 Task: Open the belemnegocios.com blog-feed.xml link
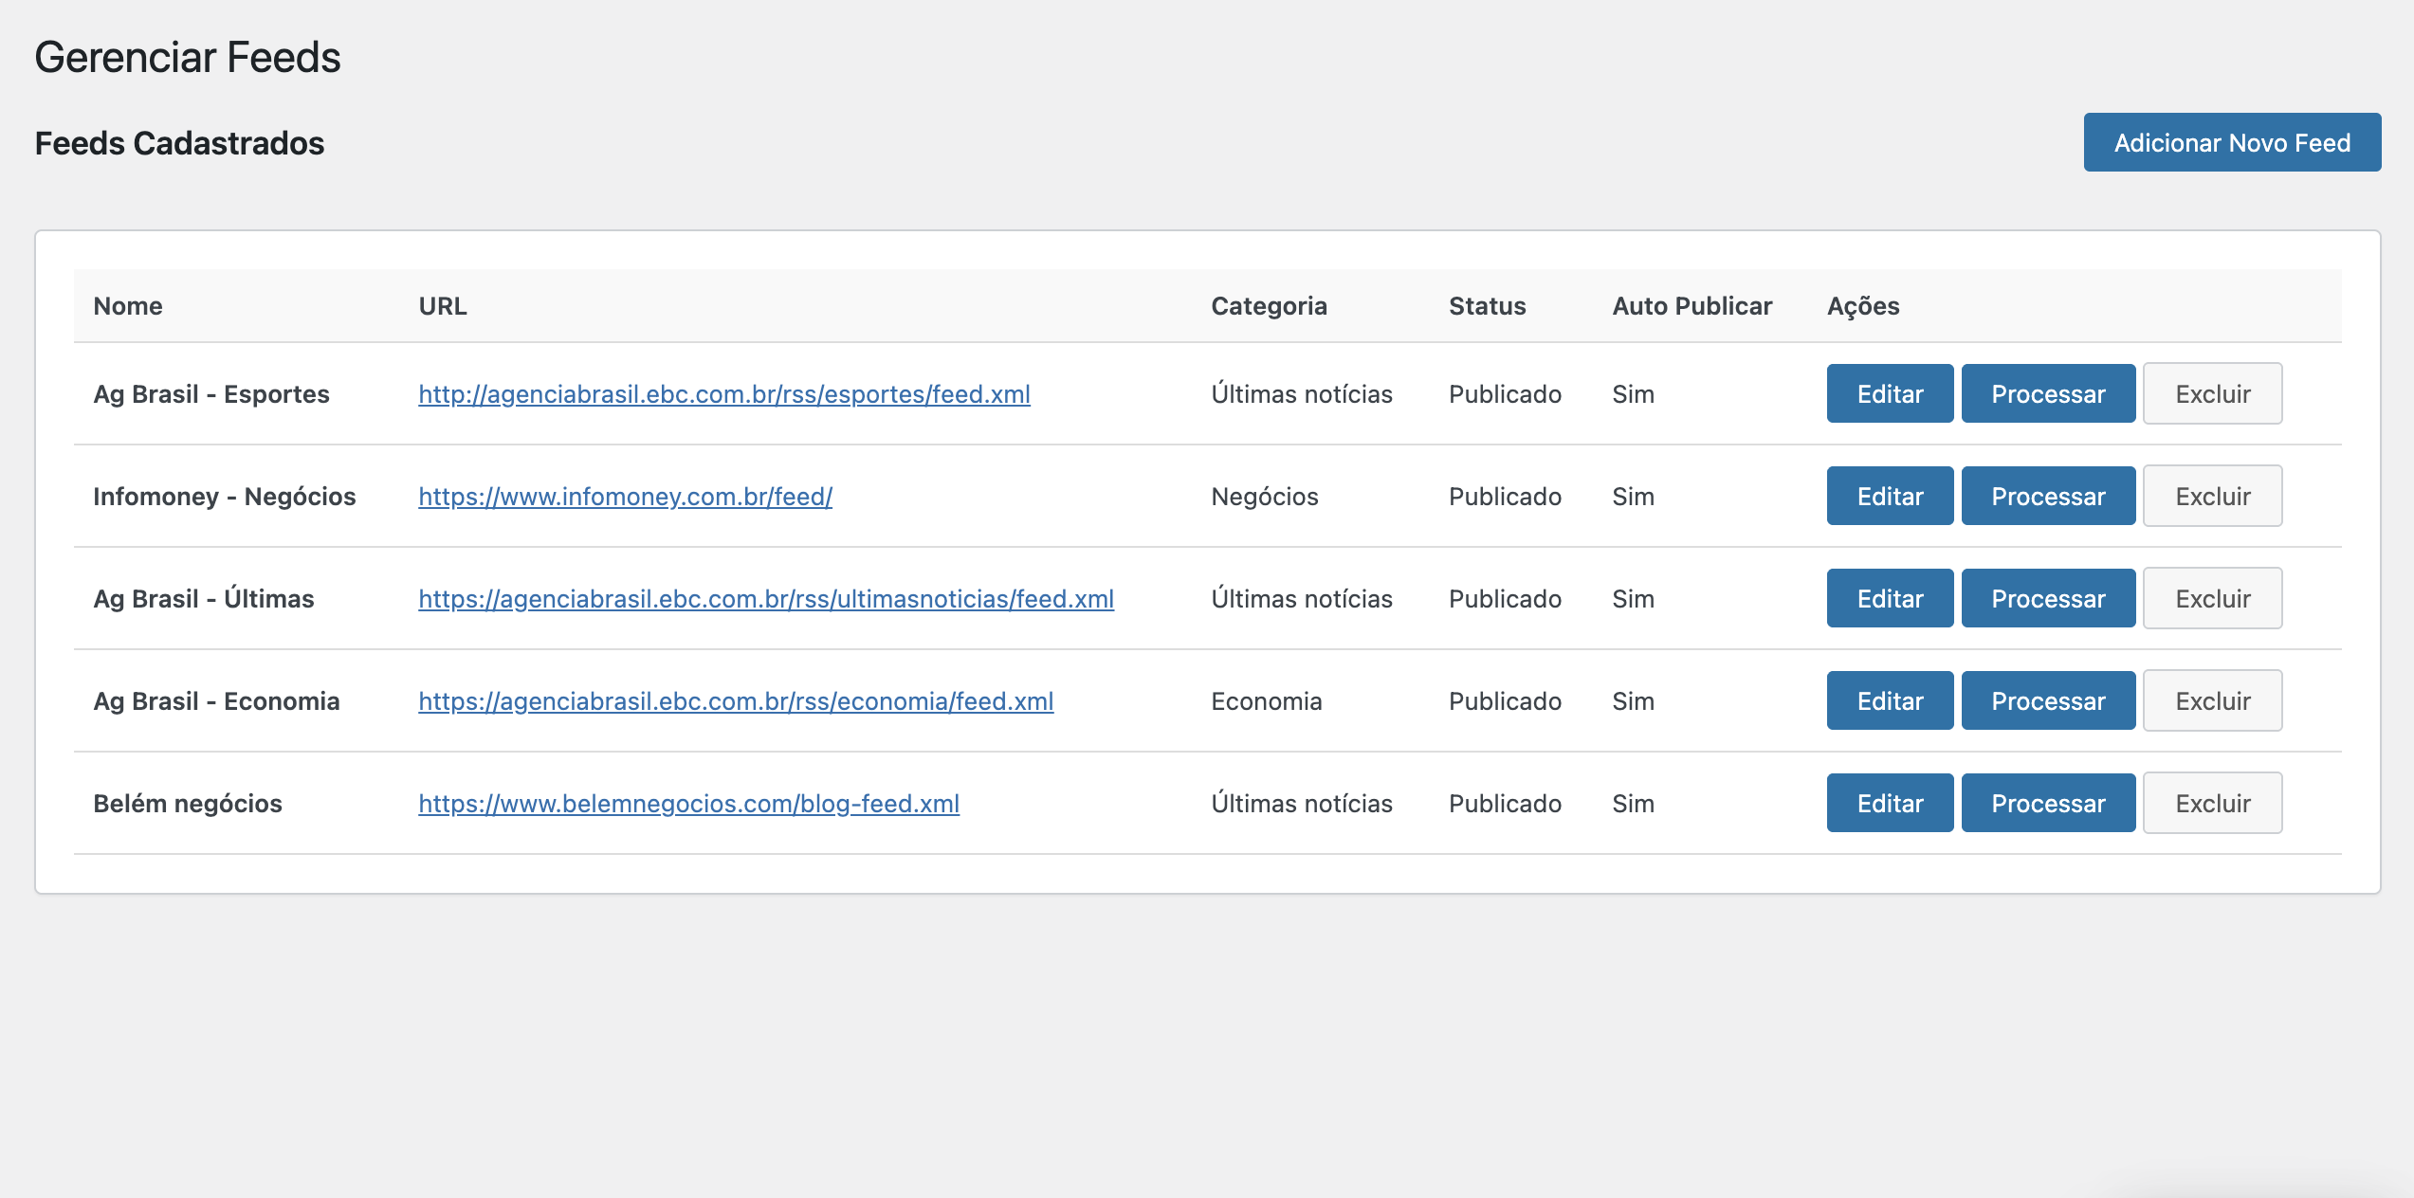click(689, 804)
